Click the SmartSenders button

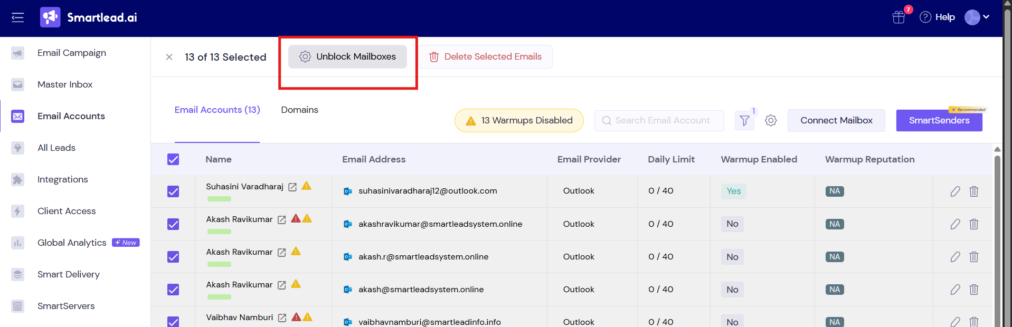[939, 120]
